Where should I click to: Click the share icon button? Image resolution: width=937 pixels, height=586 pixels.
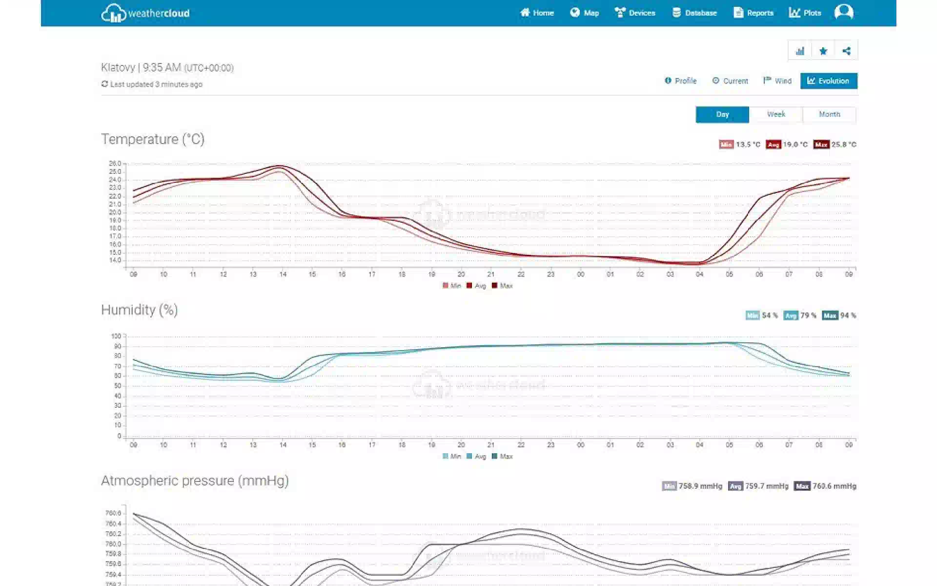[x=846, y=51]
